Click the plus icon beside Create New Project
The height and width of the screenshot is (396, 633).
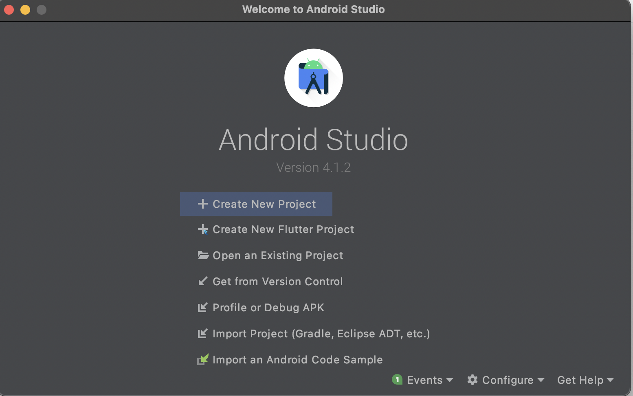(x=202, y=204)
